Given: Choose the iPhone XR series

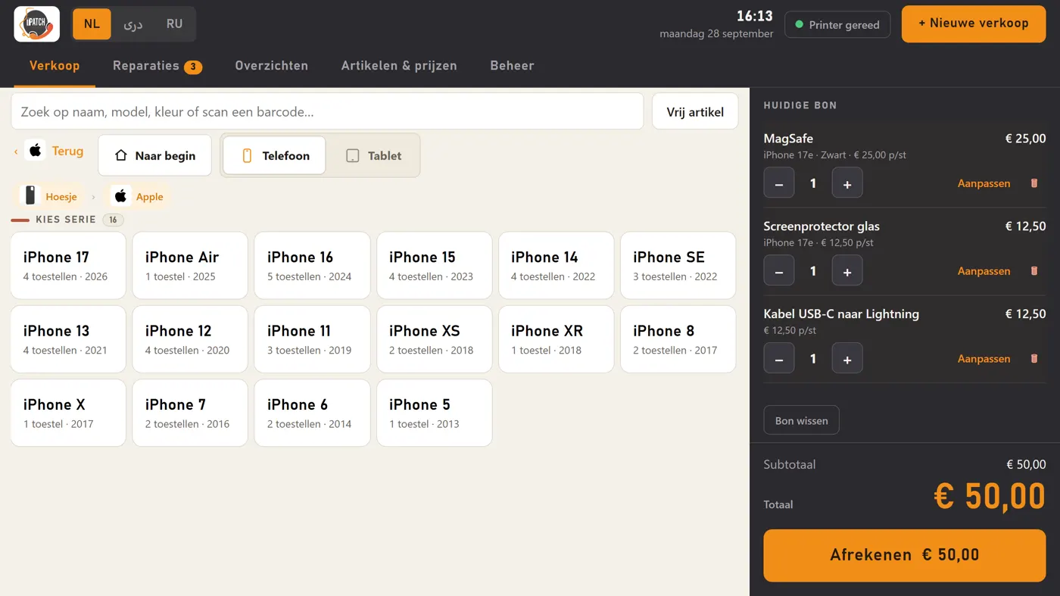Looking at the screenshot, I should coord(556,339).
